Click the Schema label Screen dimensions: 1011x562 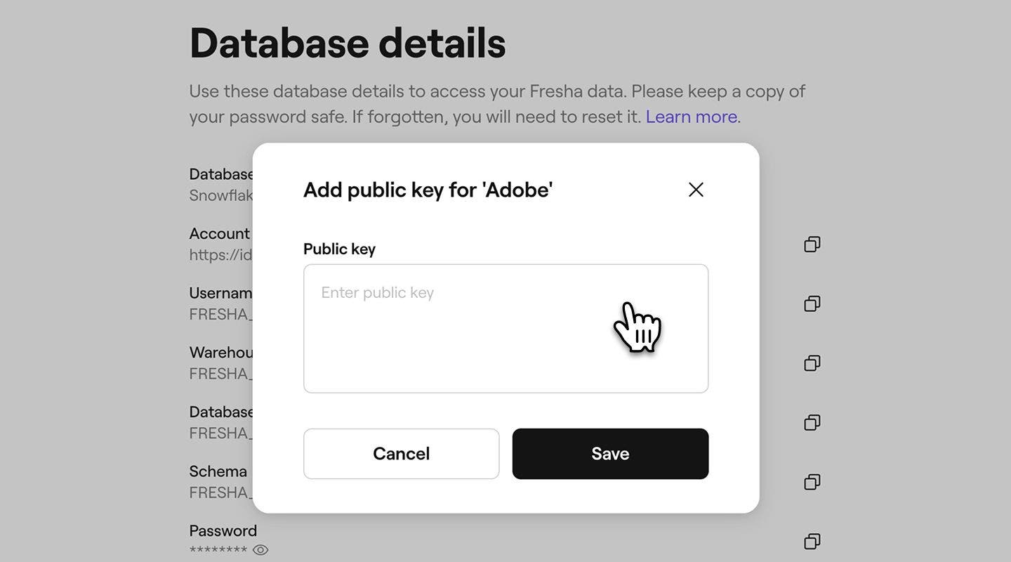click(x=218, y=471)
